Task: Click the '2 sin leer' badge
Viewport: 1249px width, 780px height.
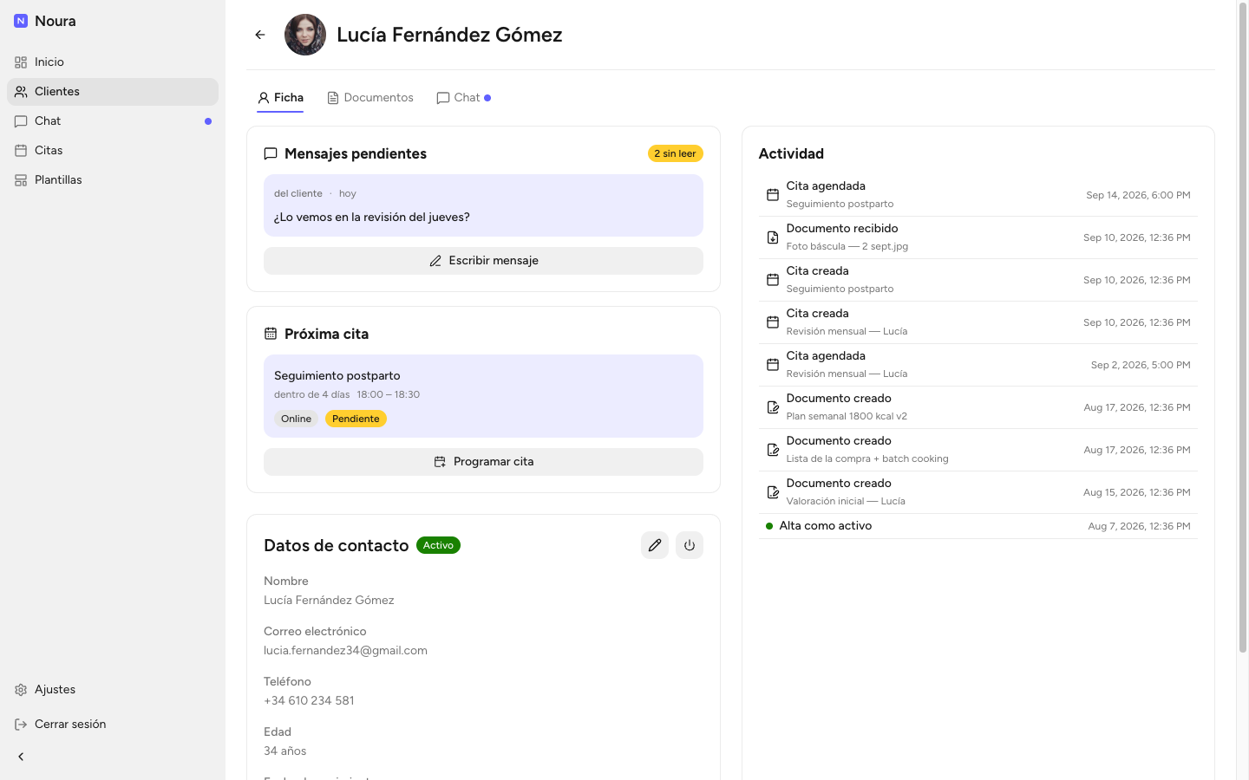Action: point(675,153)
